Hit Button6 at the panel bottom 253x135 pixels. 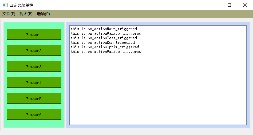[34, 114]
